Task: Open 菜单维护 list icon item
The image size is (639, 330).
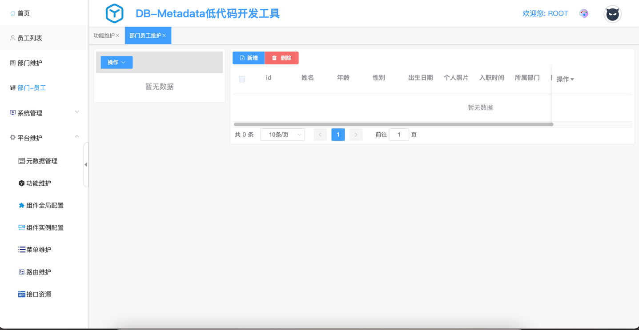Action: [x=38, y=250]
